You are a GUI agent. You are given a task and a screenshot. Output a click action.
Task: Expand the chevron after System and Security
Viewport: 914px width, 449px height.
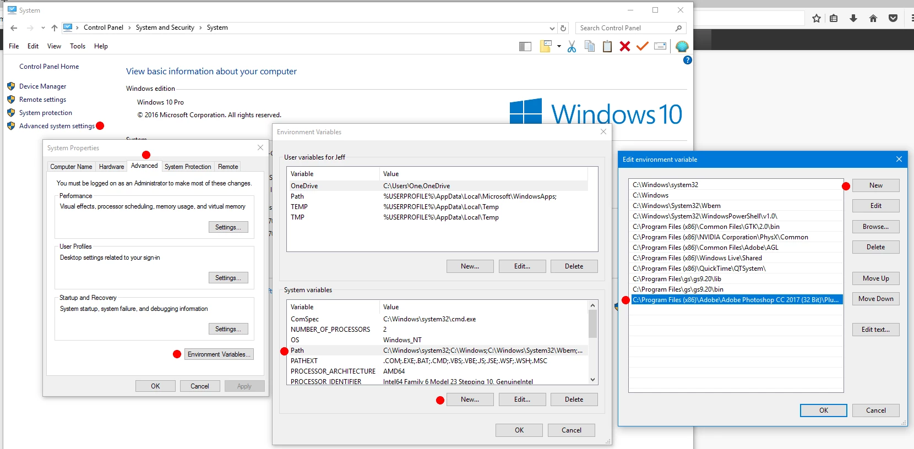[x=200, y=28]
